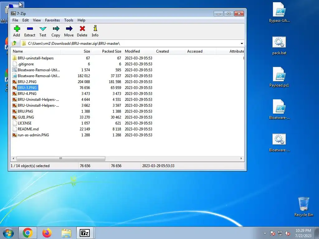Launch Firefox from the taskbar

click(47, 233)
